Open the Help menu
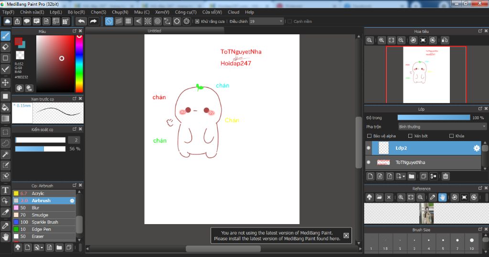 (249, 12)
